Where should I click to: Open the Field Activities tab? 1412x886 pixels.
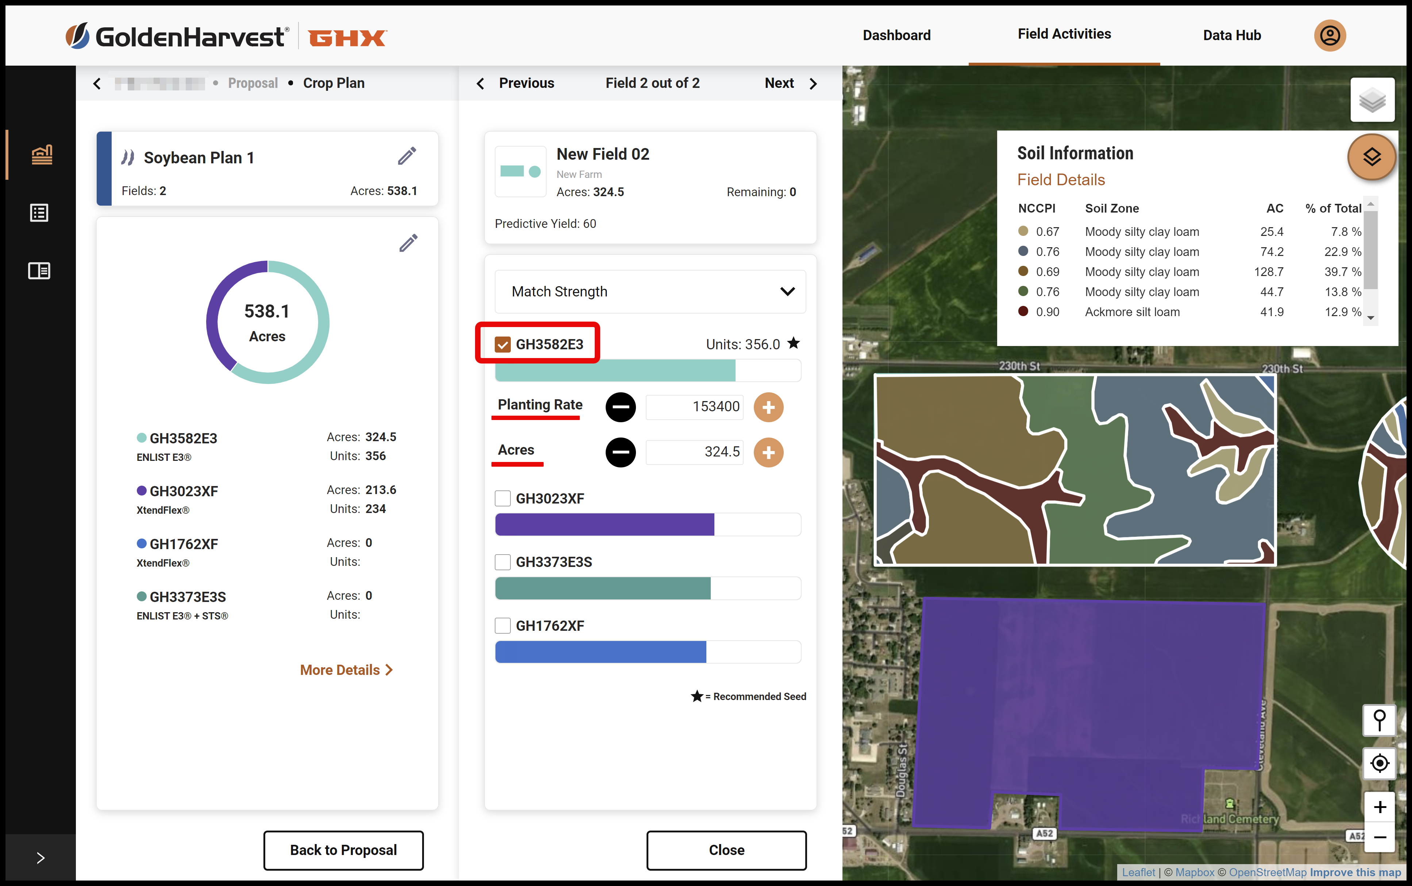point(1064,35)
